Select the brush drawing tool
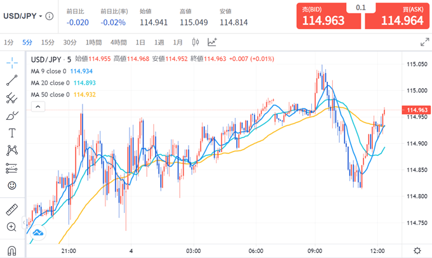This screenshot has height=258, width=432. click(12, 116)
